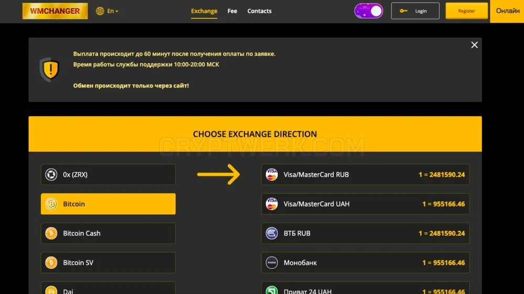Image resolution: width=524 pixels, height=294 pixels.
Task: Choose the Монобанк destination
Action: coord(365,263)
